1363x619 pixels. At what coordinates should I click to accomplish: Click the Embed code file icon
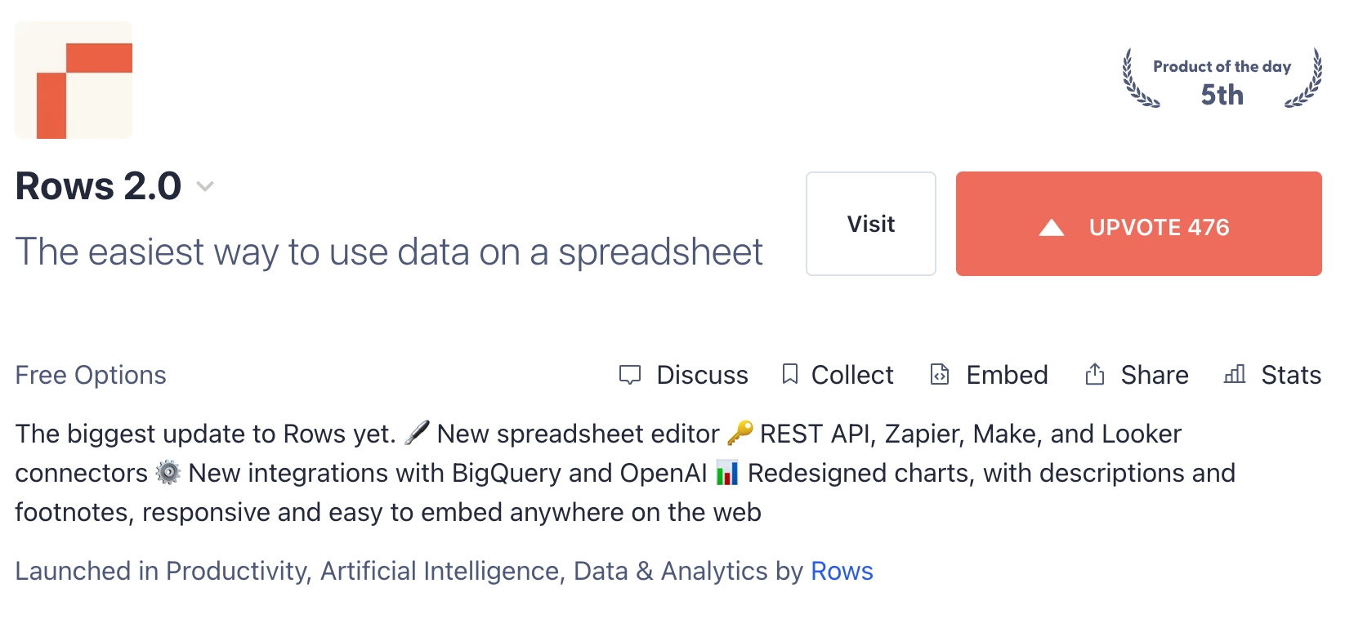[x=940, y=374]
